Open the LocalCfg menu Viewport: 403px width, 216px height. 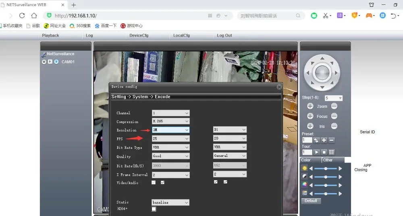click(x=181, y=35)
